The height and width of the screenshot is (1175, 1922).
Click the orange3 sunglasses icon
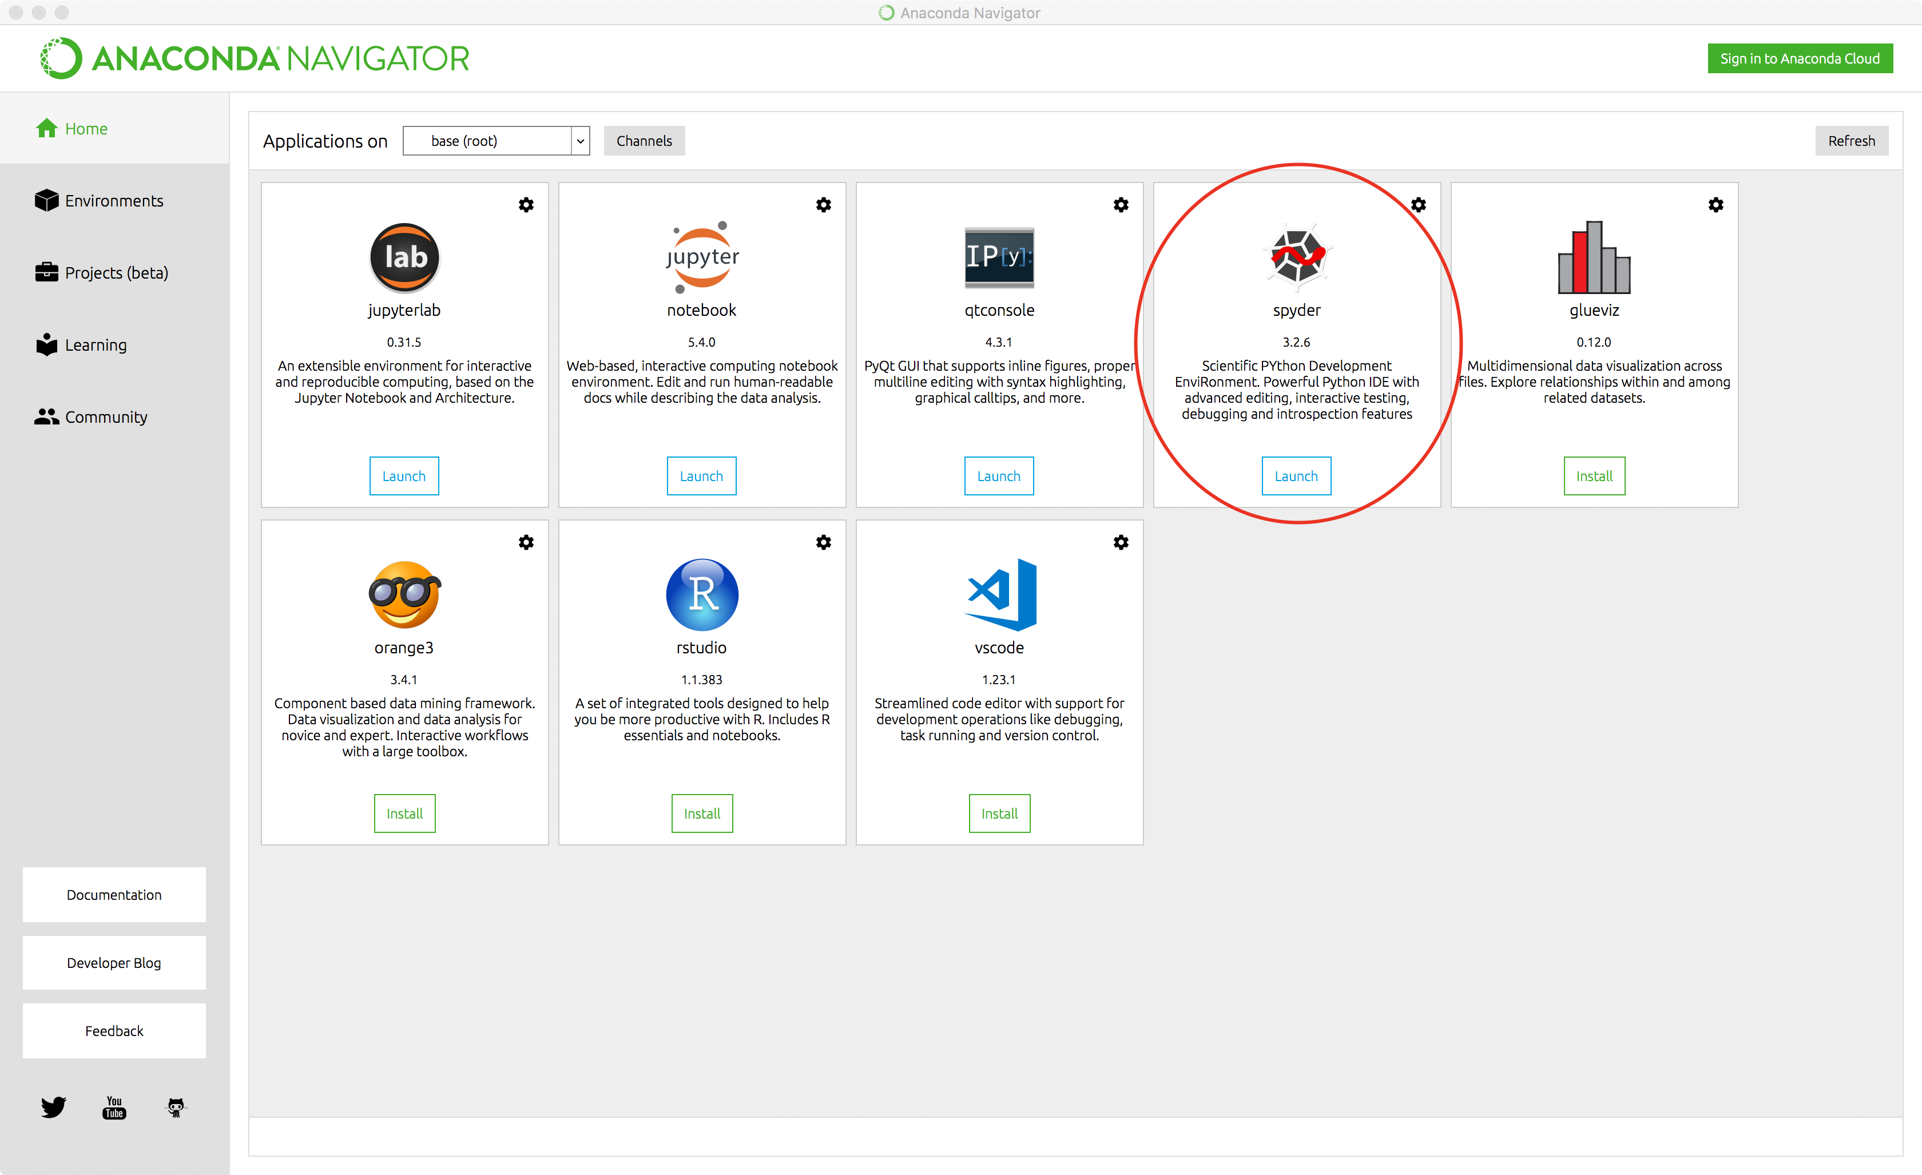click(404, 594)
